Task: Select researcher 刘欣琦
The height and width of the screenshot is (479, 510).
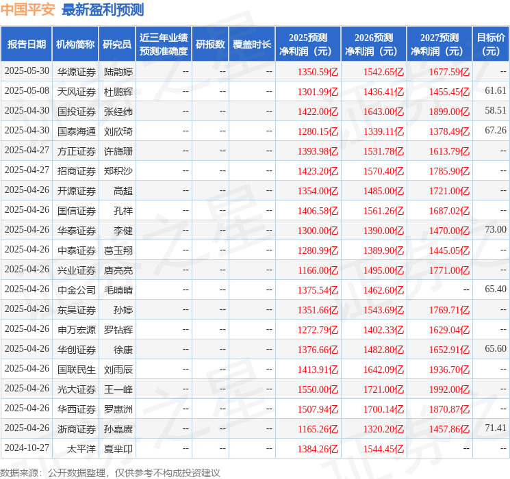Action: click(118, 131)
